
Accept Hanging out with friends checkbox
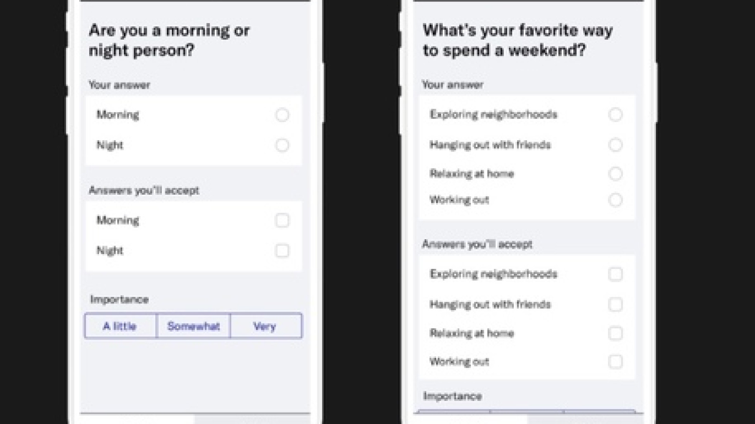pyautogui.click(x=615, y=304)
